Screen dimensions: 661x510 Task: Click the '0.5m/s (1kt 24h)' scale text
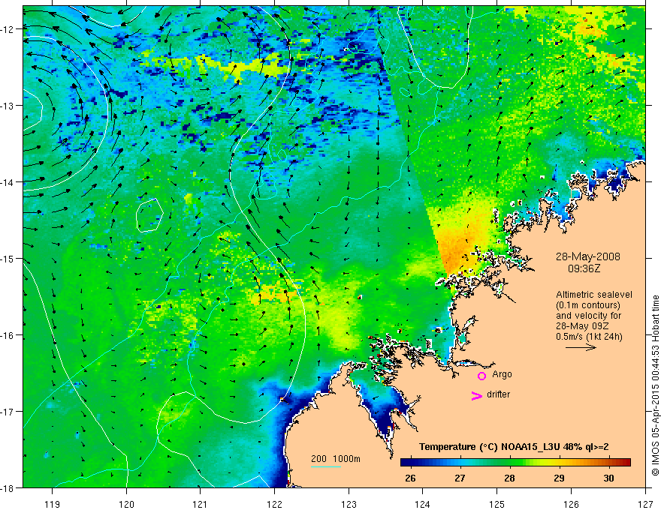coord(589,337)
